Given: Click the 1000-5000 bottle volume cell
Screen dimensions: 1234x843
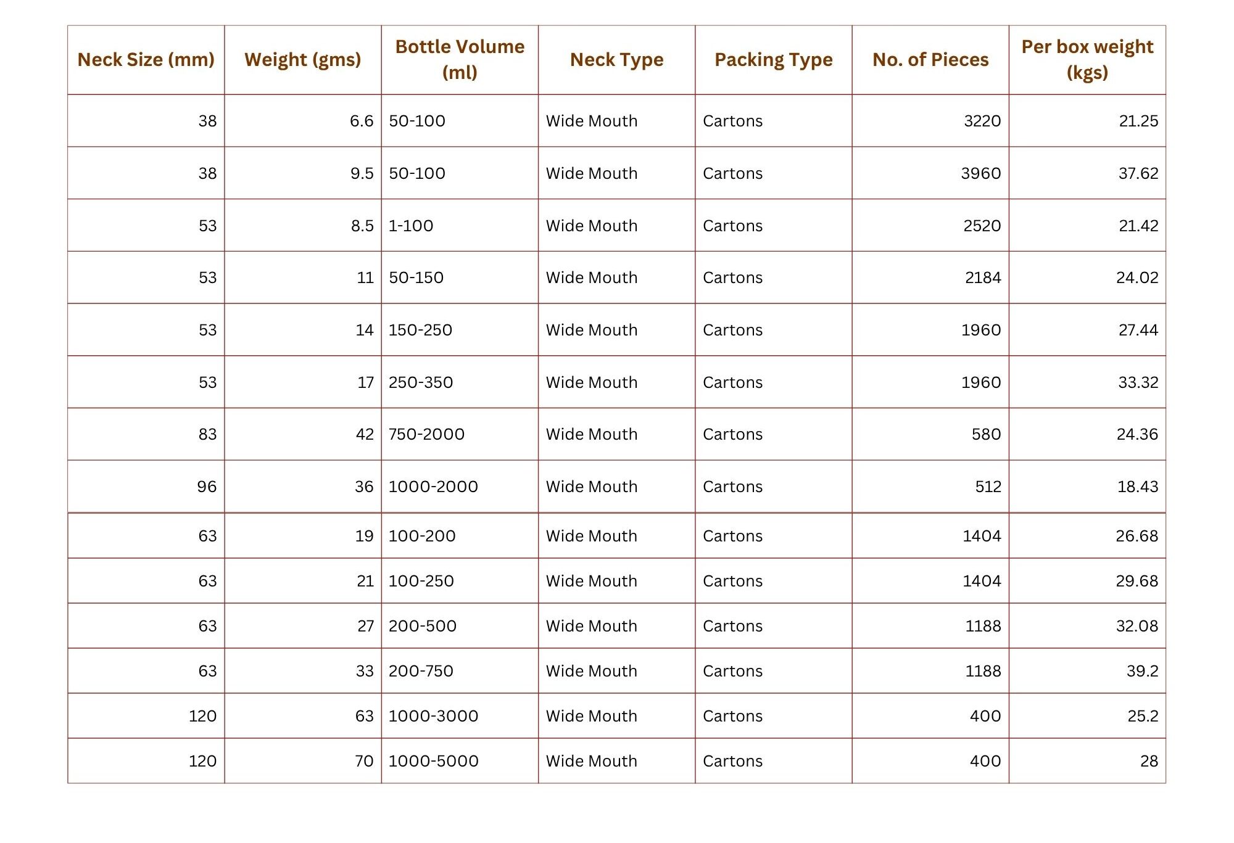Looking at the screenshot, I should (433, 761).
